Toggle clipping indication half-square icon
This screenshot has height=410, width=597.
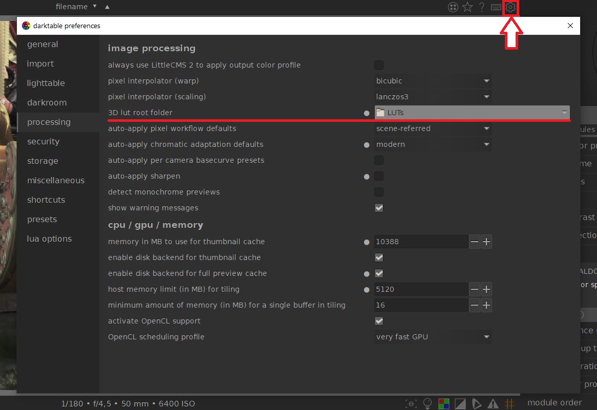[x=460, y=403]
